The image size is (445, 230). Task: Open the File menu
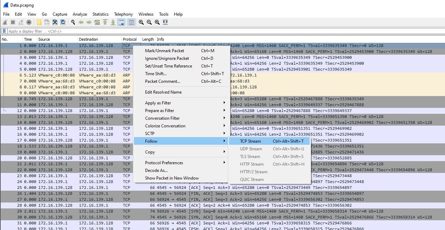[x=6, y=14]
